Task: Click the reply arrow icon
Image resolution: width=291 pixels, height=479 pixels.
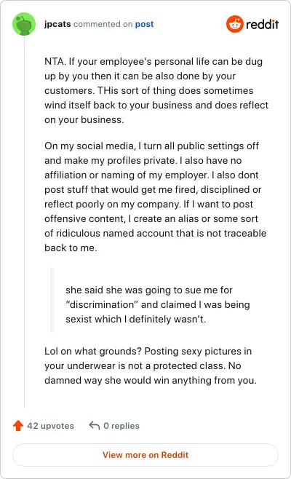Action: pyautogui.click(x=95, y=425)
